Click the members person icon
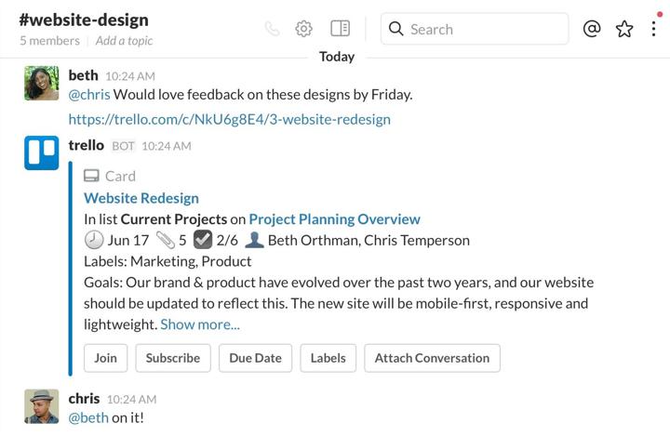The image size is (670, 436). tap(254, 240)
